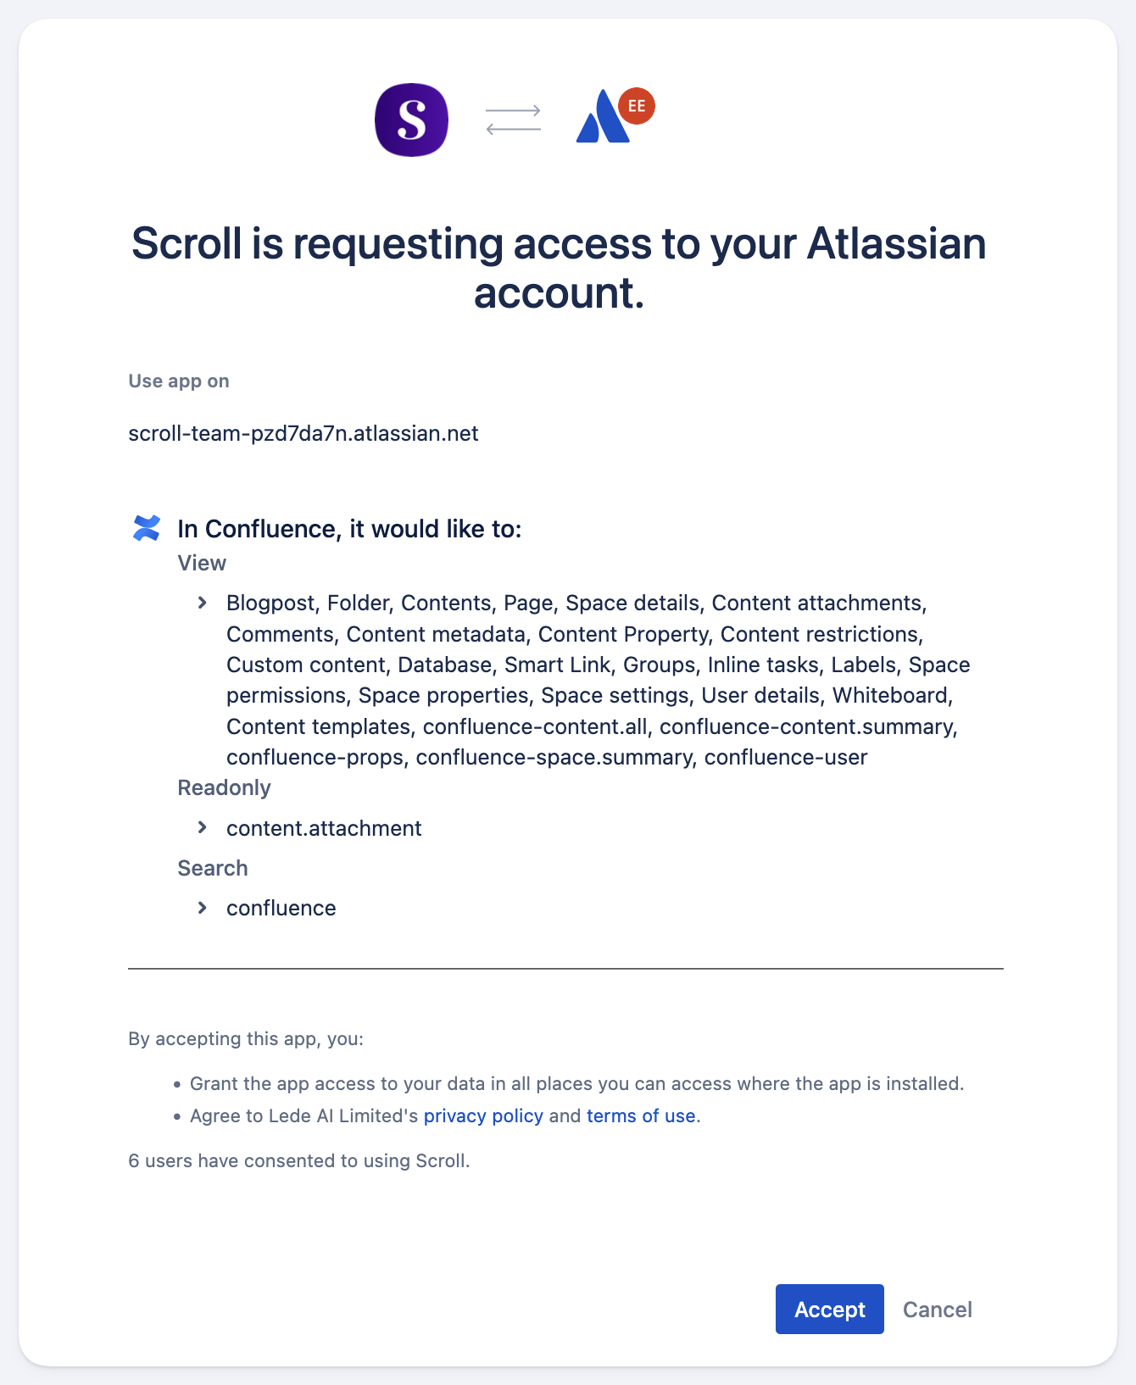Click the View permissions list text

coord(593,680)
